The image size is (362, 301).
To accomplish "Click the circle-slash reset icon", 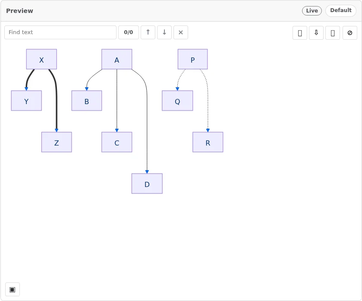I will (x=350, y=33).
